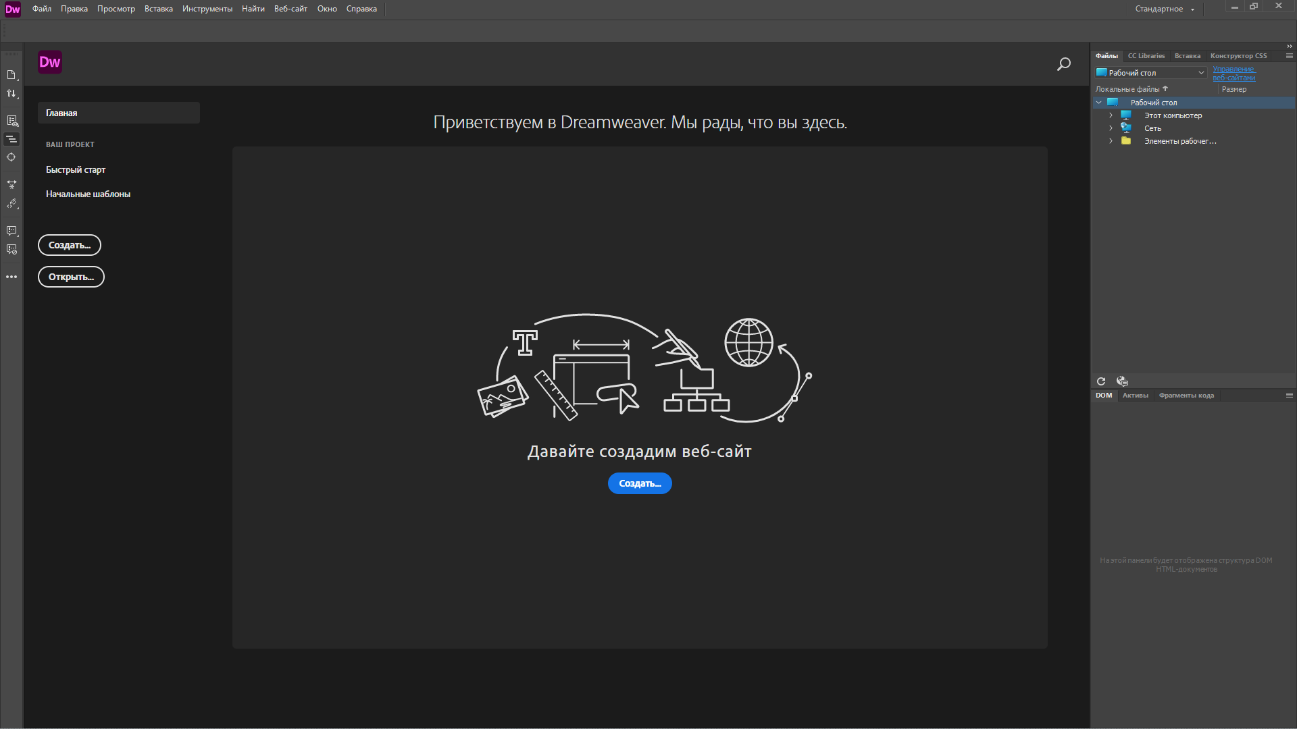Expand the Этот компьютер node
This screenshot has height=729, width=1297.
(x=1111, y=115)
